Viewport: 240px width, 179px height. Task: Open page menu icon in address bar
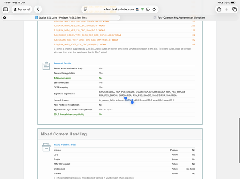pos(86,9)
